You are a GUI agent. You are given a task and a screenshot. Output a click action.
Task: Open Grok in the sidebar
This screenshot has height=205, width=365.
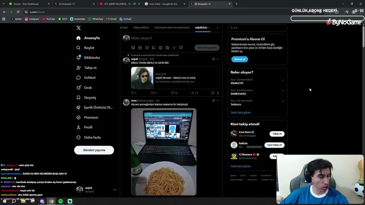(84, 87)
